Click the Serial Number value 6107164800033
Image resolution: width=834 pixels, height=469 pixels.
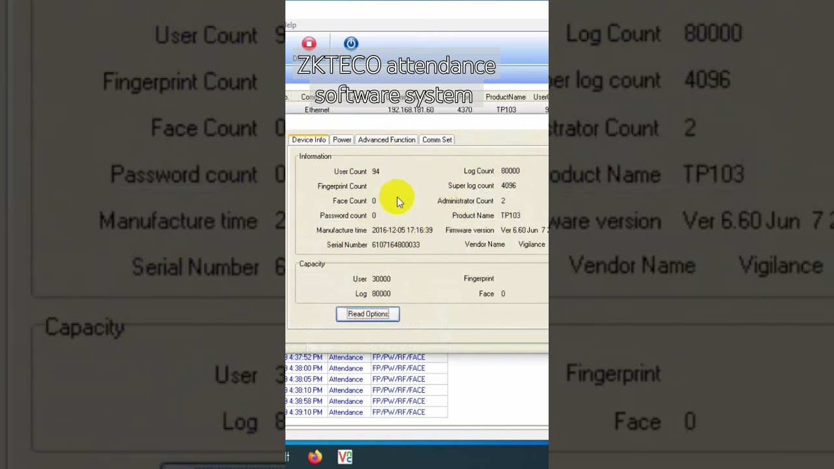pos(395,245)
